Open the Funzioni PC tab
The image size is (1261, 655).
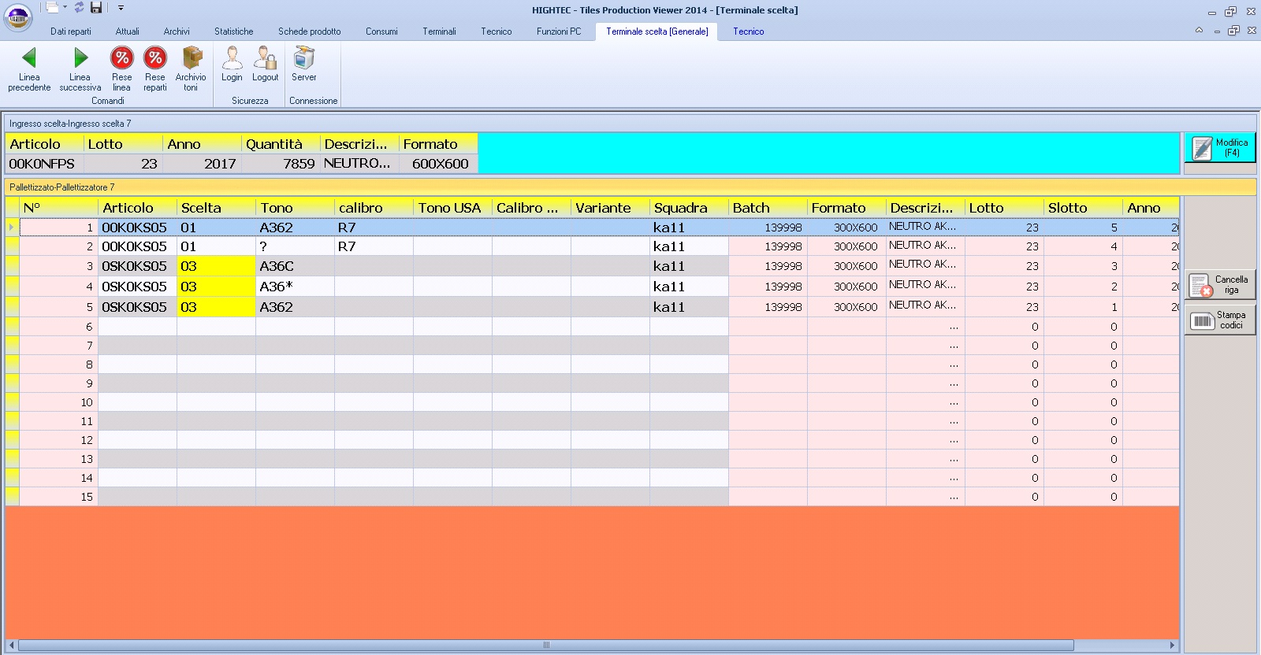[x=559, y=31]
